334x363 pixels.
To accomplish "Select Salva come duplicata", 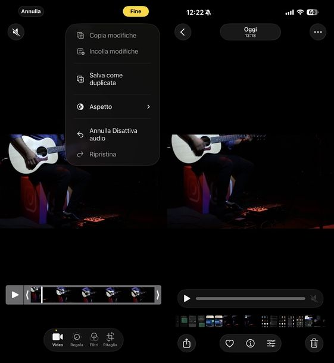I will coord(113,79).
